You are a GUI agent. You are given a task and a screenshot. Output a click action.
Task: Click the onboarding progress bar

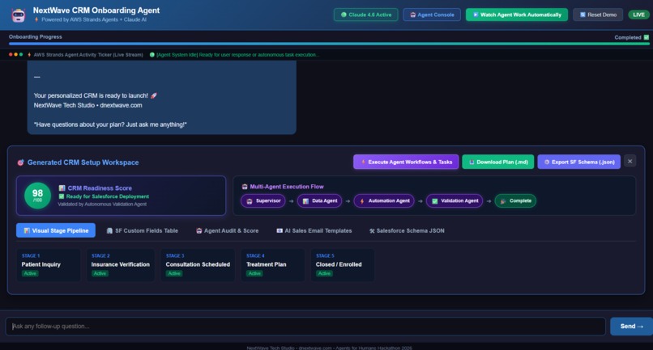329,43
